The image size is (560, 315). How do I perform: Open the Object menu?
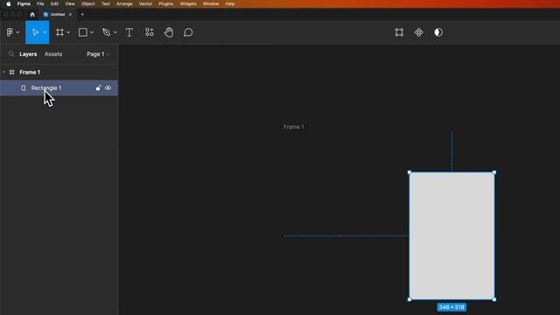point(87,3)
